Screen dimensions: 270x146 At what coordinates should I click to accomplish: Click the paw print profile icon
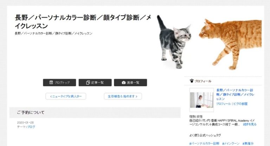[x=192, y=81]
